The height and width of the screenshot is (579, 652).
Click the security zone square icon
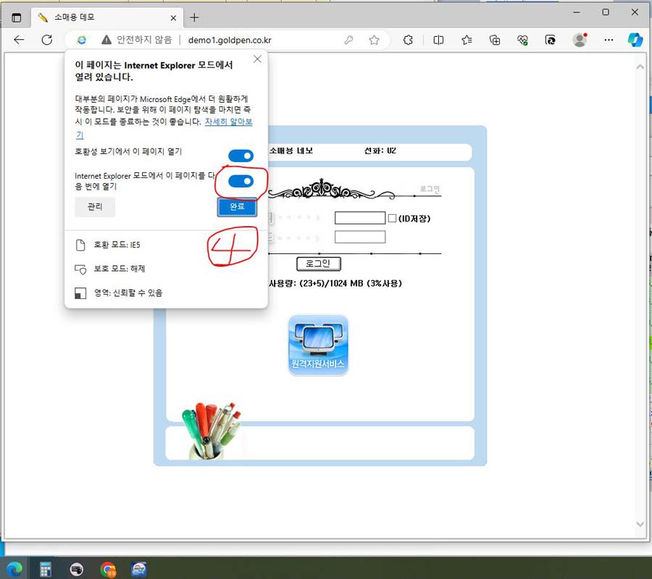[x=80, y=293]
